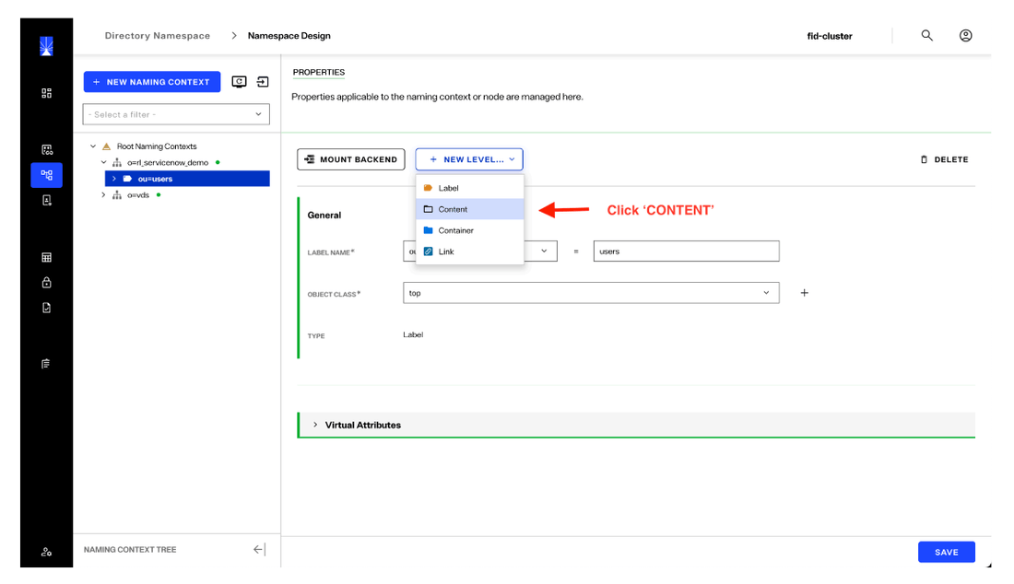
Task: Choose Label from the New Level menu
Action: 469,188
